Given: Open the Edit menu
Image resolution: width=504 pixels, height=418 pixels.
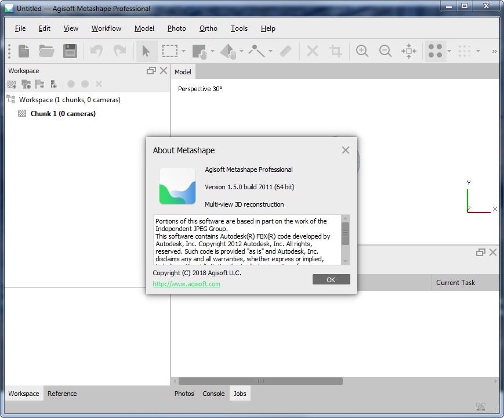Looking at the screenshot, I should coord(44,28).
